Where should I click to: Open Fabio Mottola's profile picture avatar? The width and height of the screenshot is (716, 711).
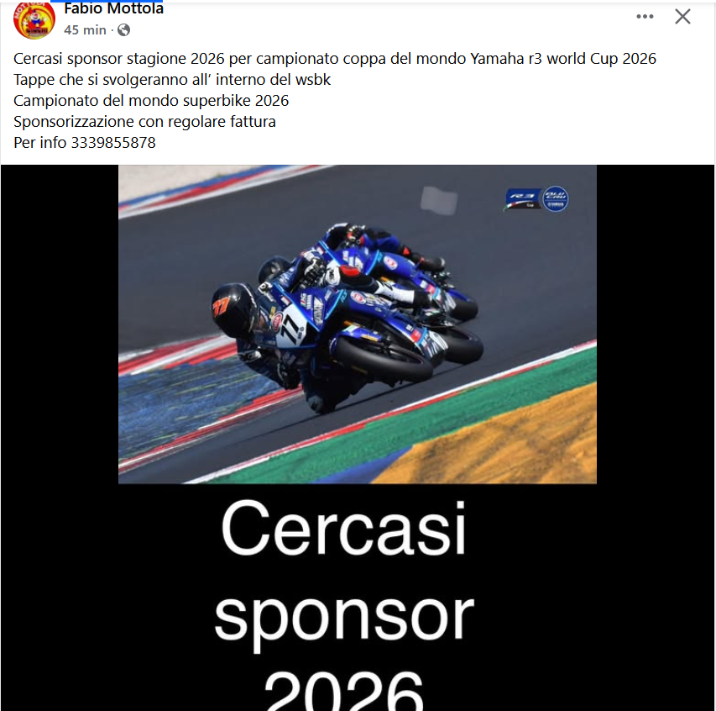pos(34,19)
